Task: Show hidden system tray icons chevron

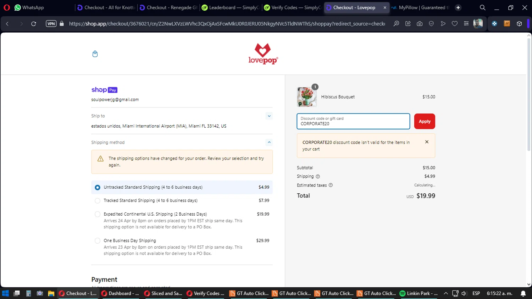Action: click(x=446, y=293)
